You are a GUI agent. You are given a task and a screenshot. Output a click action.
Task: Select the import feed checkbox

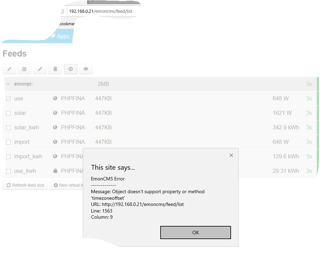coord(8,142)
